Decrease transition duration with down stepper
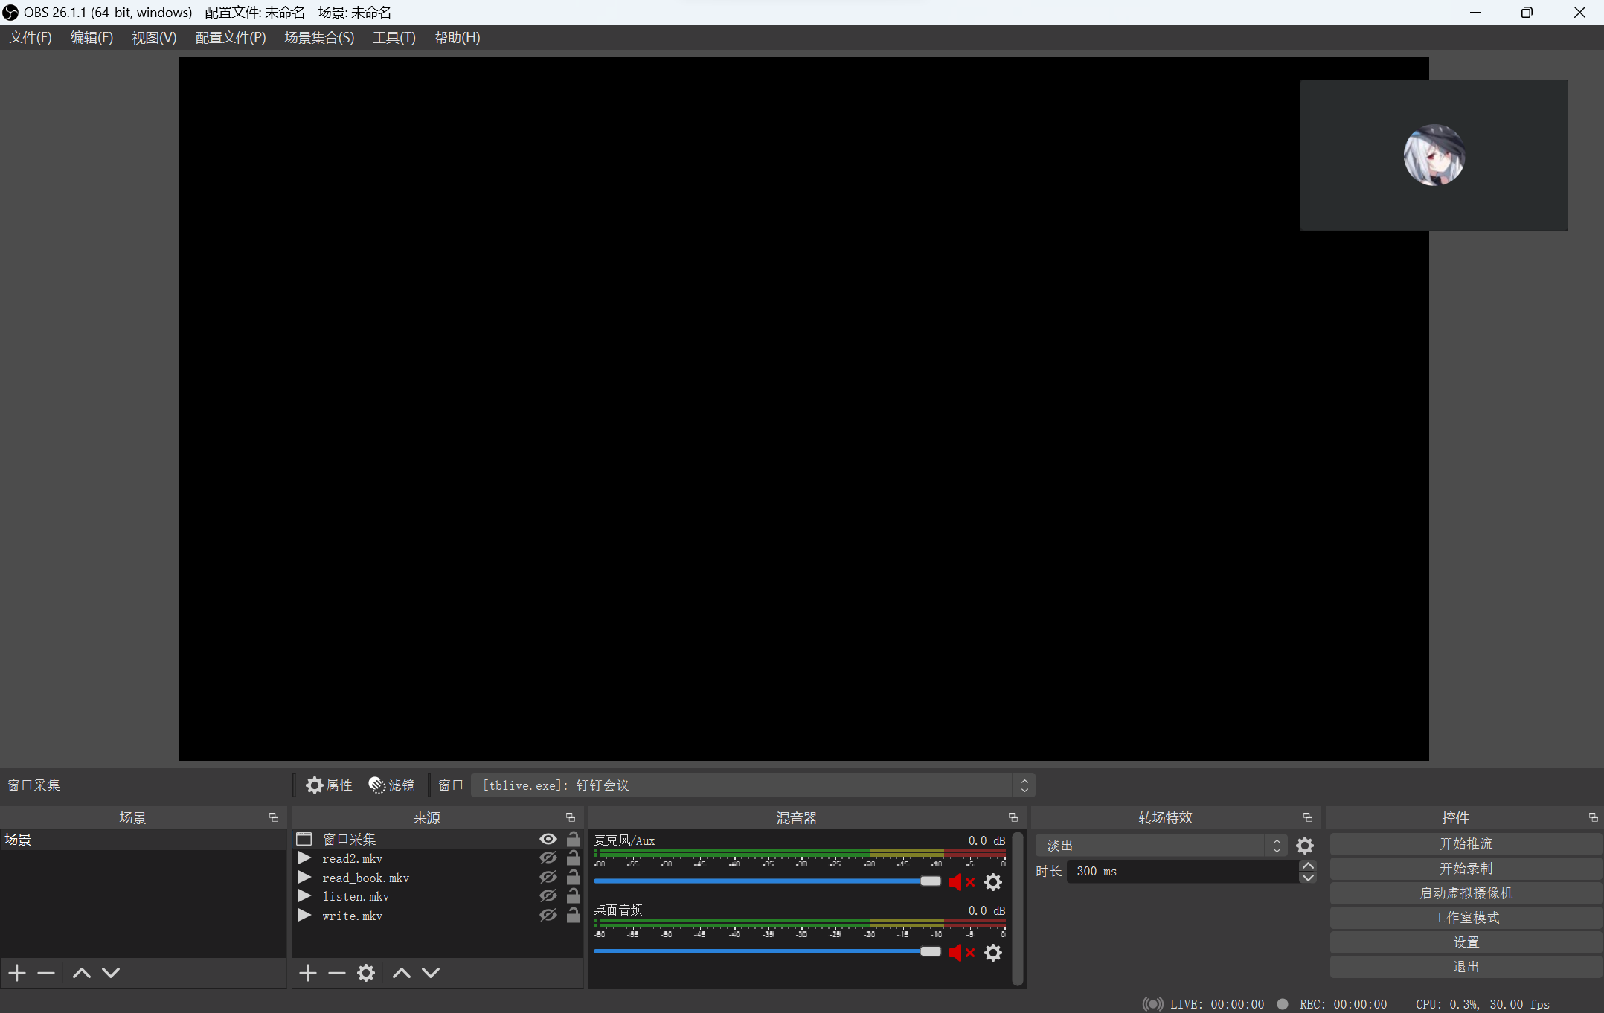 (x=1308, y=878)
